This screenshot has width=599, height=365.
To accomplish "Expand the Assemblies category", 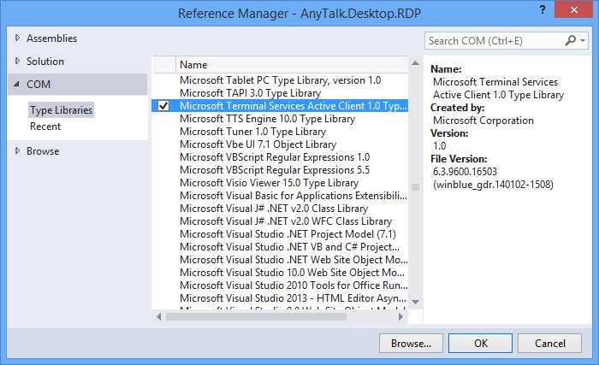I will (x=17, y=38).
